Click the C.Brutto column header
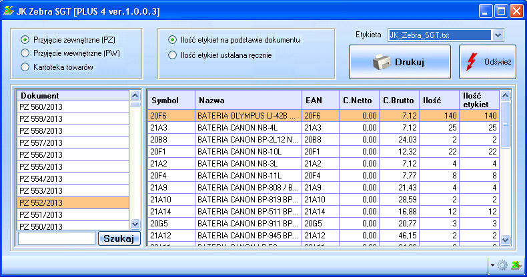Viewport: 527px width, 277px height. (398, 101)
